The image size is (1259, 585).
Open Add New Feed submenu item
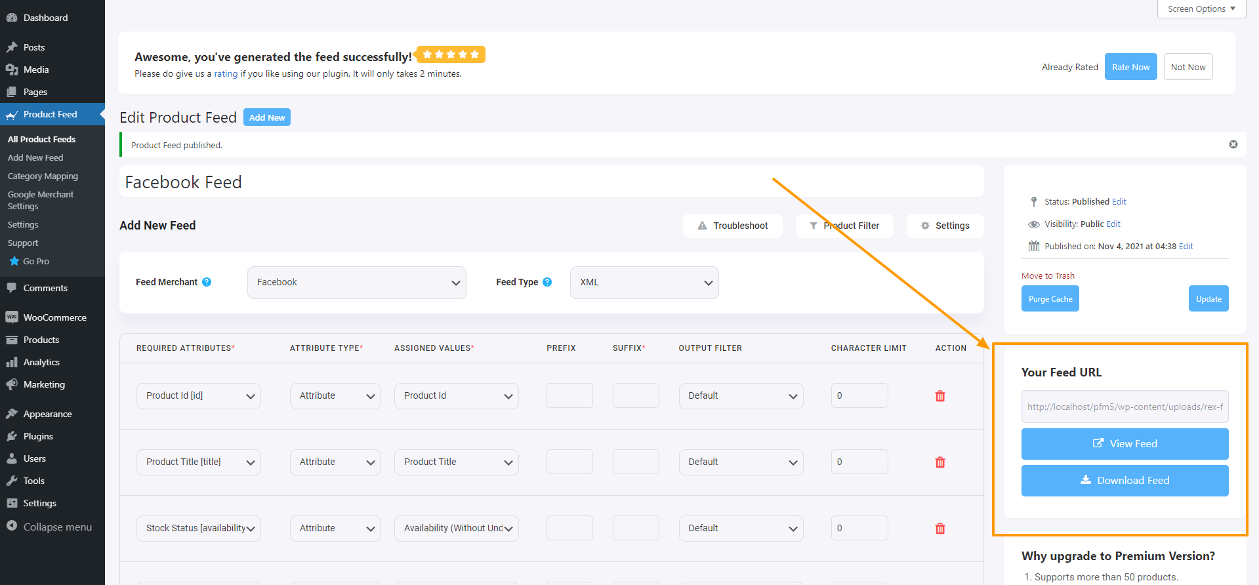click(x=35, y=157)
